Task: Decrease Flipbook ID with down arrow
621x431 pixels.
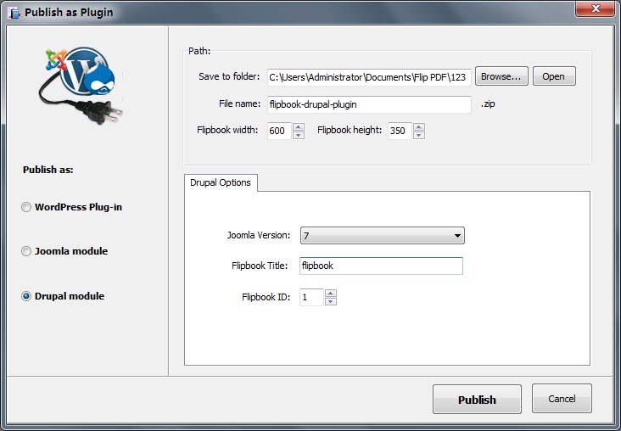Action: click(331, 301)
